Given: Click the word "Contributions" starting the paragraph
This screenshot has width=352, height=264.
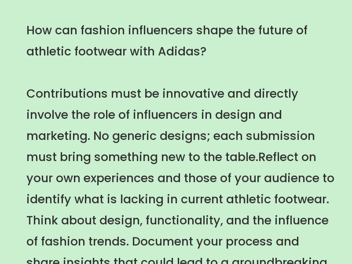Looking at the screenshot, I should point(67,94).
